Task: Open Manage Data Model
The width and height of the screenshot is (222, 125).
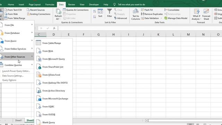Action: coord(176,18)
